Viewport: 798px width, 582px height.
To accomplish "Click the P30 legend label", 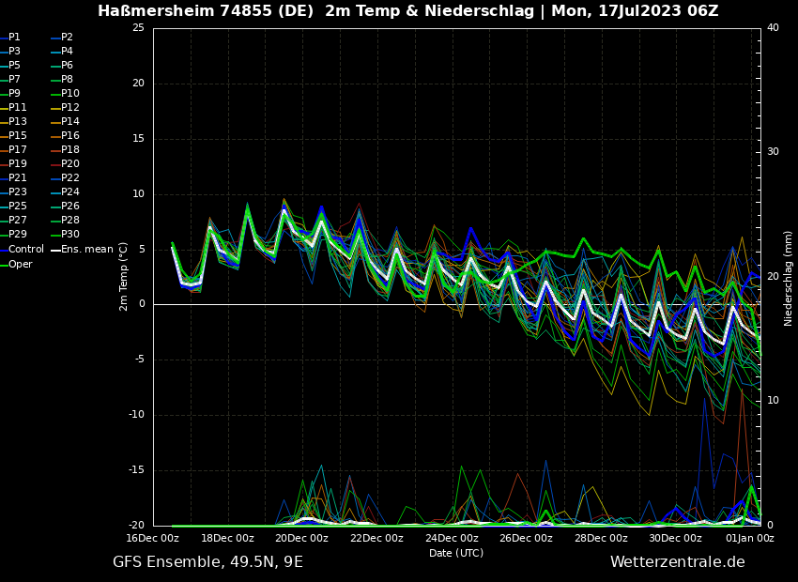I will pyautogui.click(x=70, y=235).
